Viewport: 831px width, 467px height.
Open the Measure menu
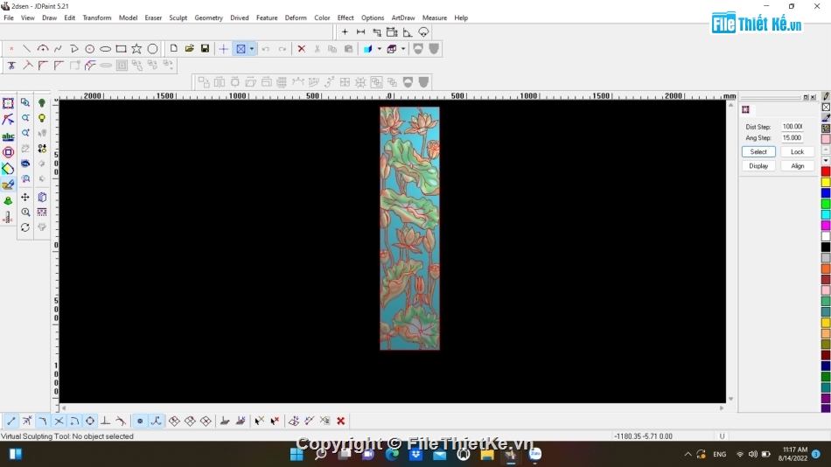pyautogui.click(x=435, y=17)
